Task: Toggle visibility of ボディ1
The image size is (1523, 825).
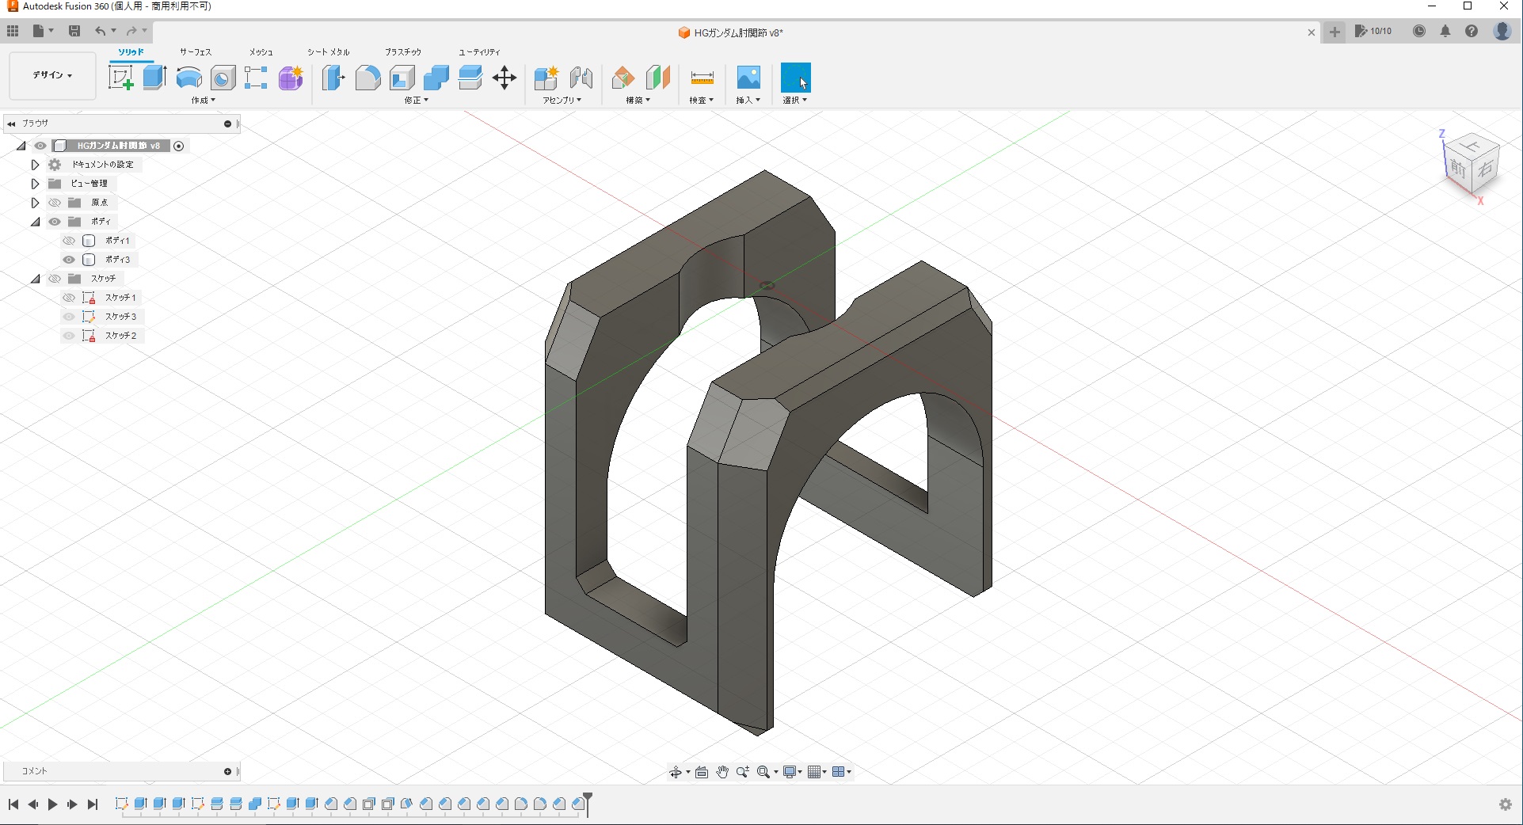Action: 69,241
